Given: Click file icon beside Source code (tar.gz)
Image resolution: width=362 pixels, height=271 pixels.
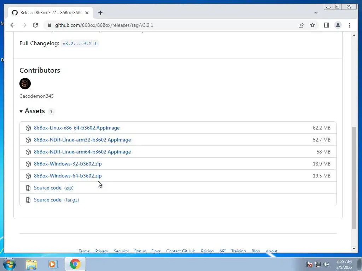Looking at the screenshot, I should (x=28, y=200).
